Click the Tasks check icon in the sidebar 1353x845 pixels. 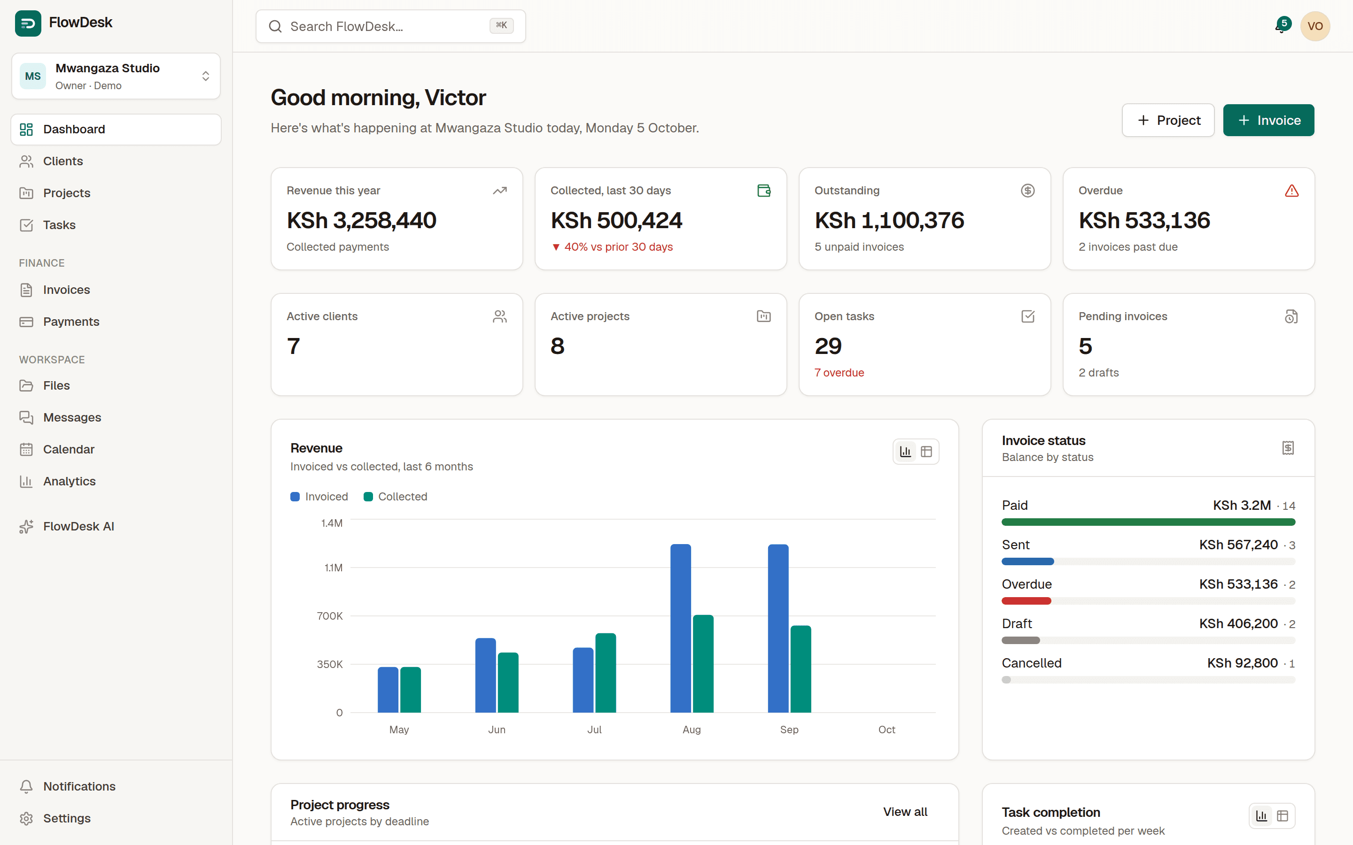tap(26, 225)
